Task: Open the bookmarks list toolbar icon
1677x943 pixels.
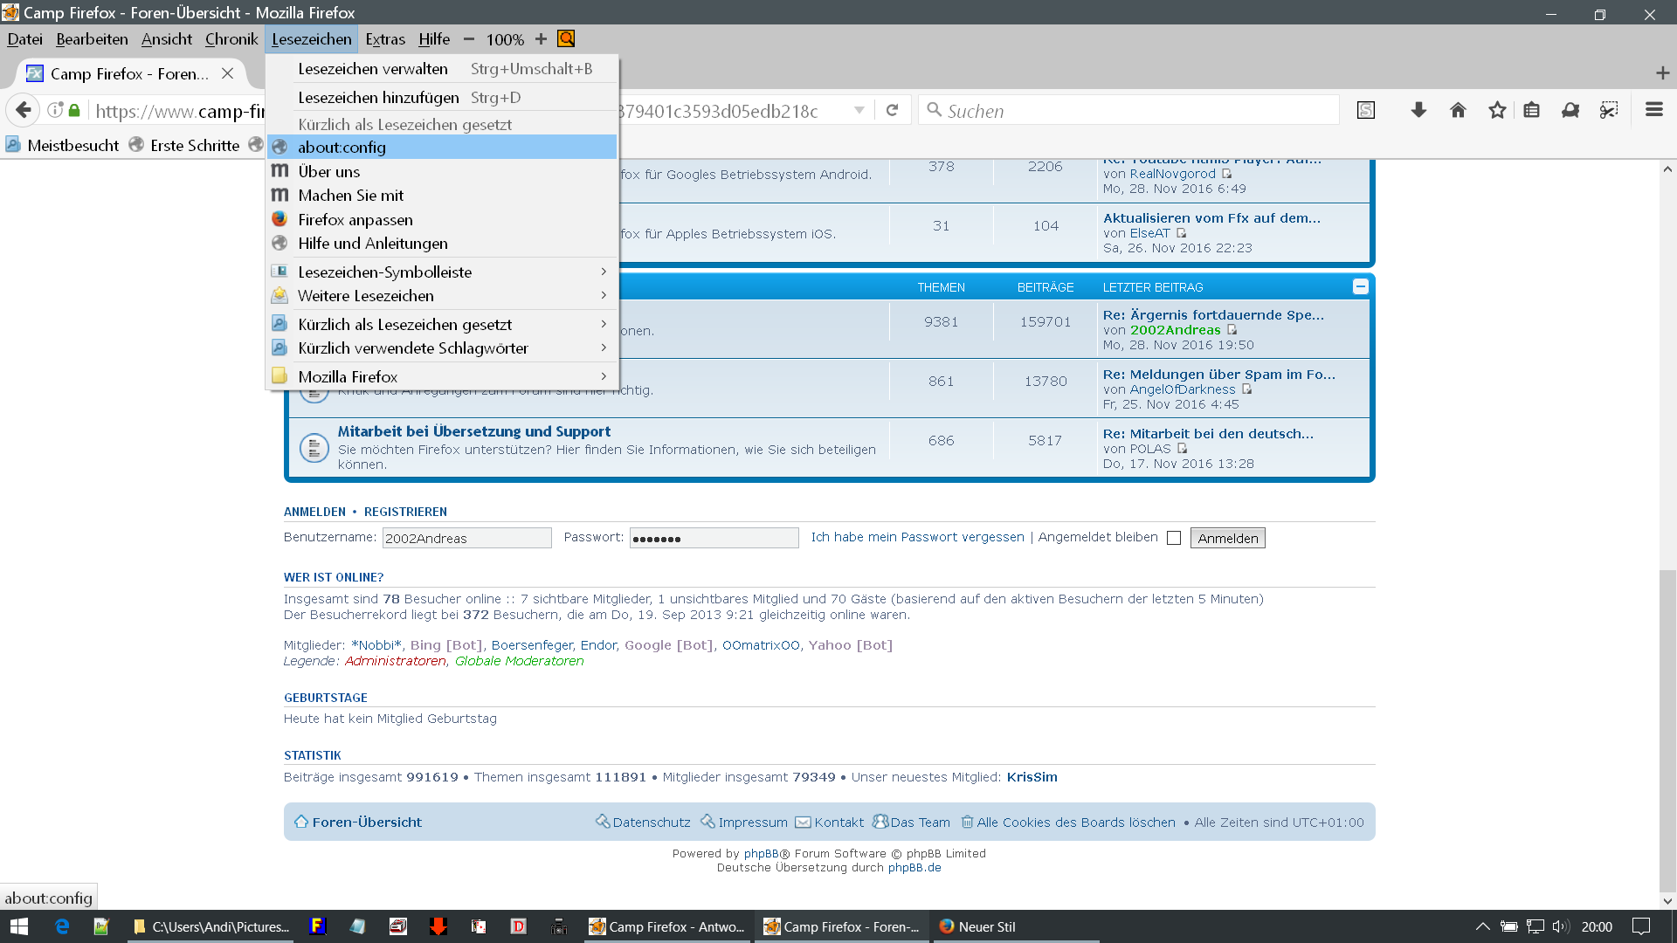Action: click(1531, 110)
